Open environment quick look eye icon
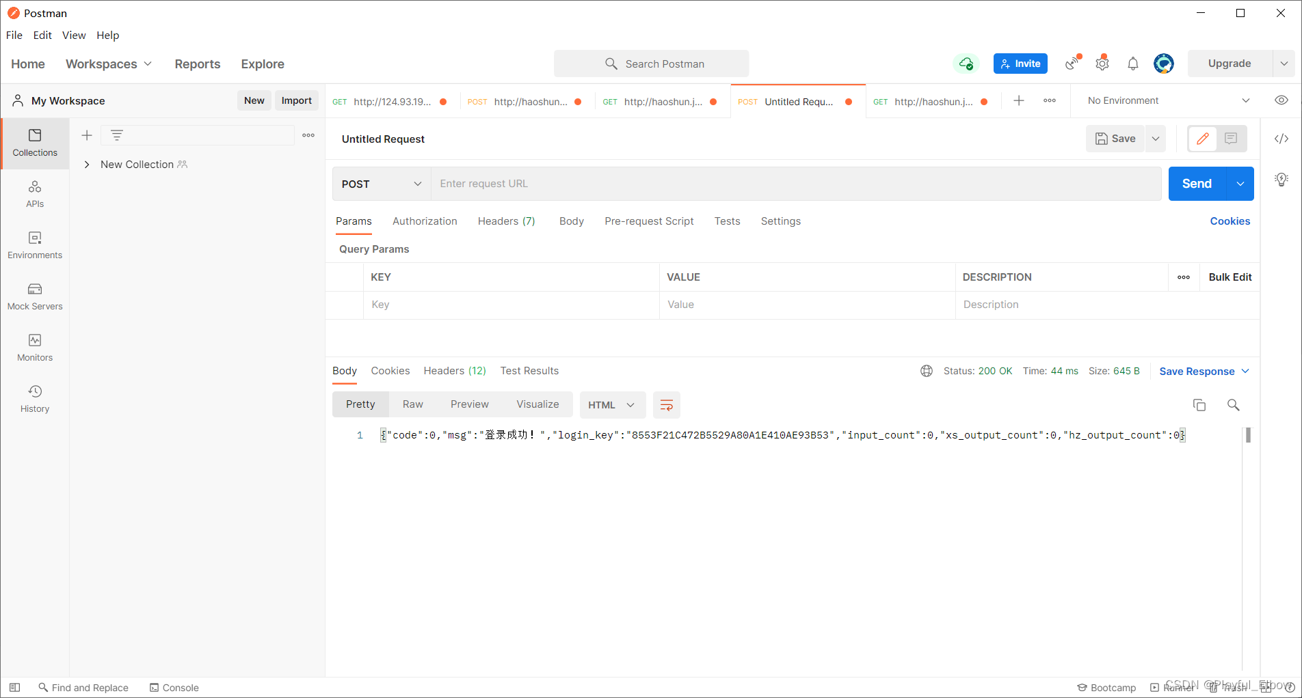Image resolution: width=1302 pixels, height=698 pixels. click(x=1281, y=100)
